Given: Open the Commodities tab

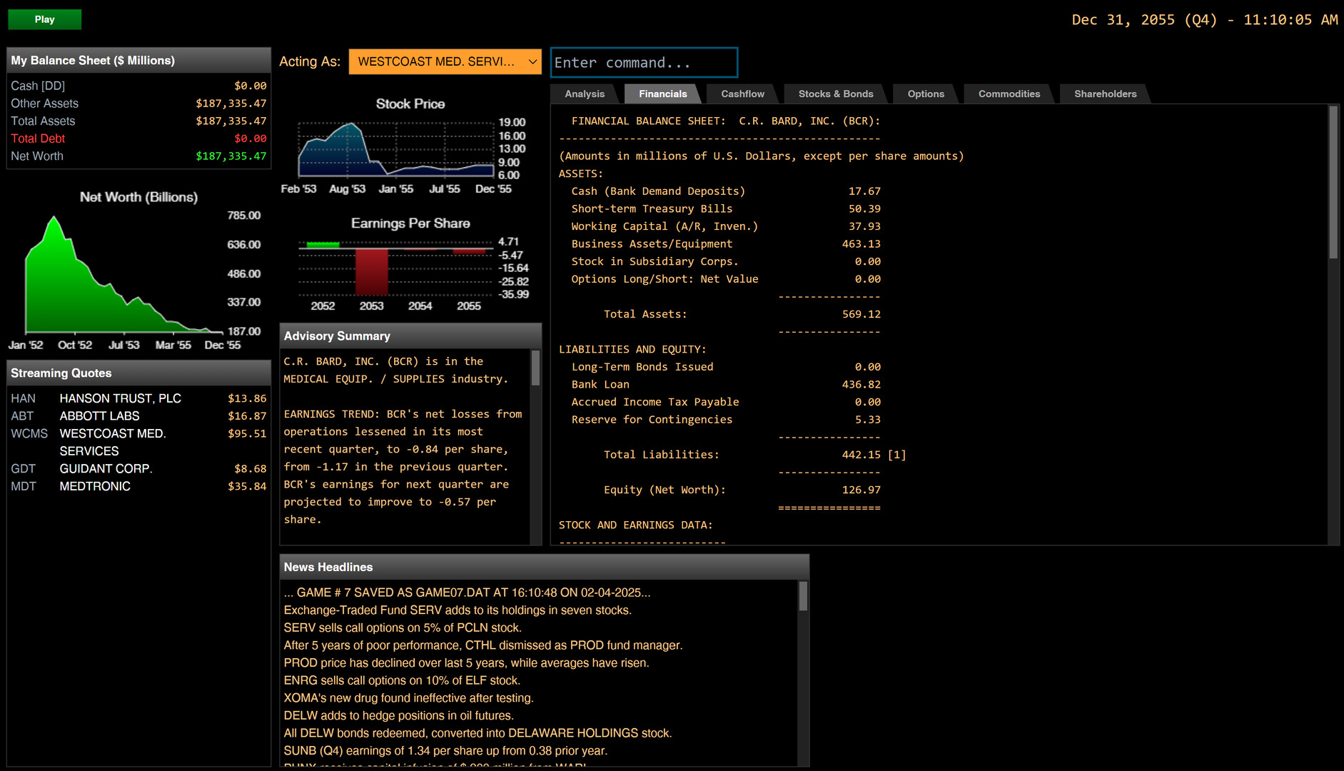Looking at the screenshot, I should pyautogui.click(x=1009, y=94).
